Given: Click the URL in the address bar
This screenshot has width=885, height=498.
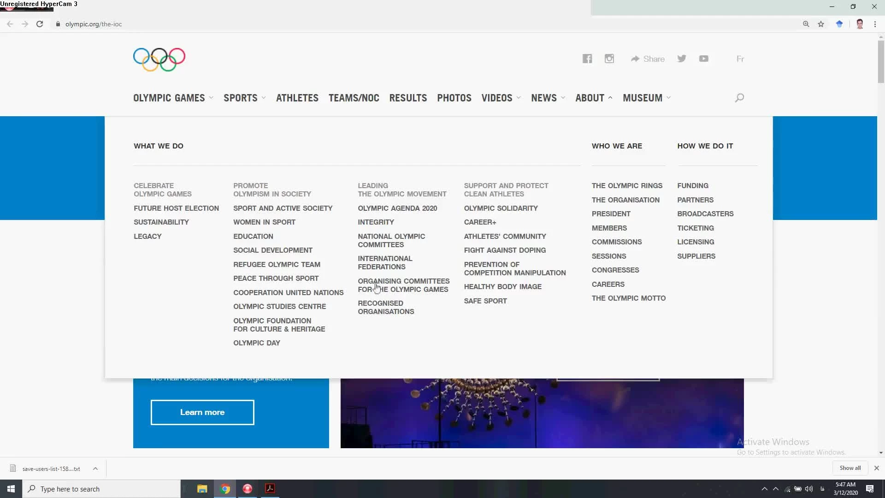Looking at the screenshot, I should [94, 24].
